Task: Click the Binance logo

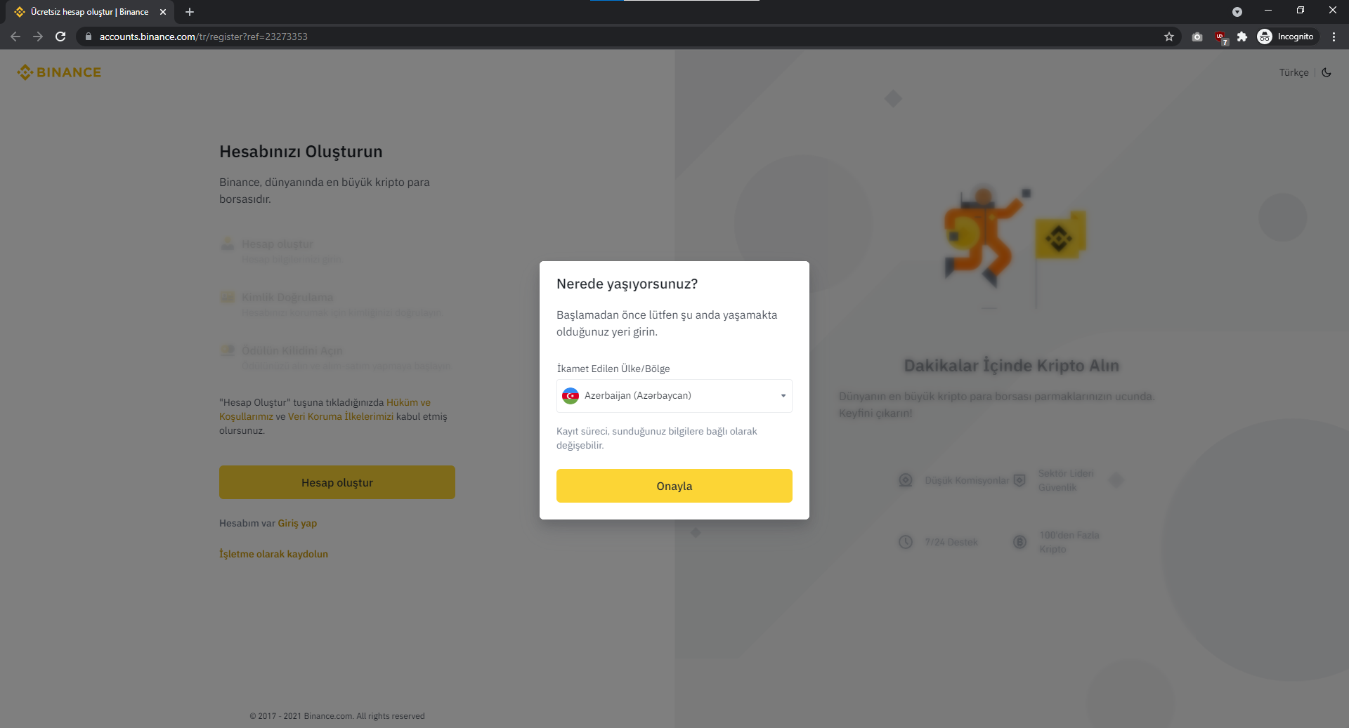Action: pos(59,72)
